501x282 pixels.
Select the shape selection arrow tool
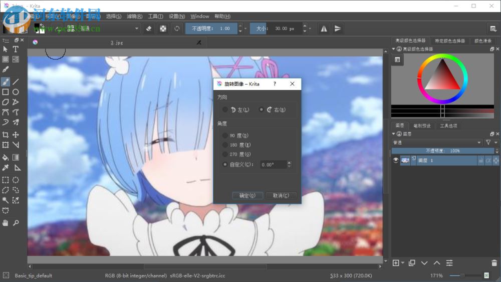pos(6,49)
